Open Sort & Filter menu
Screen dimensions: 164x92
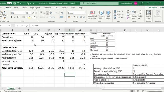134,15
